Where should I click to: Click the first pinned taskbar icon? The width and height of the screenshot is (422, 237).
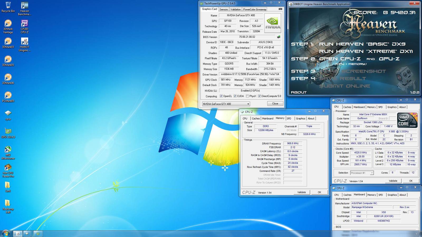point(18,234)
